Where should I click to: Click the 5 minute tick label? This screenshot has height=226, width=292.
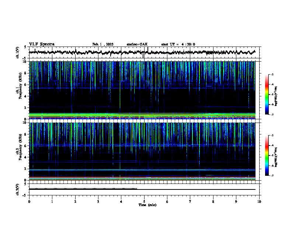tap(144, 202)
